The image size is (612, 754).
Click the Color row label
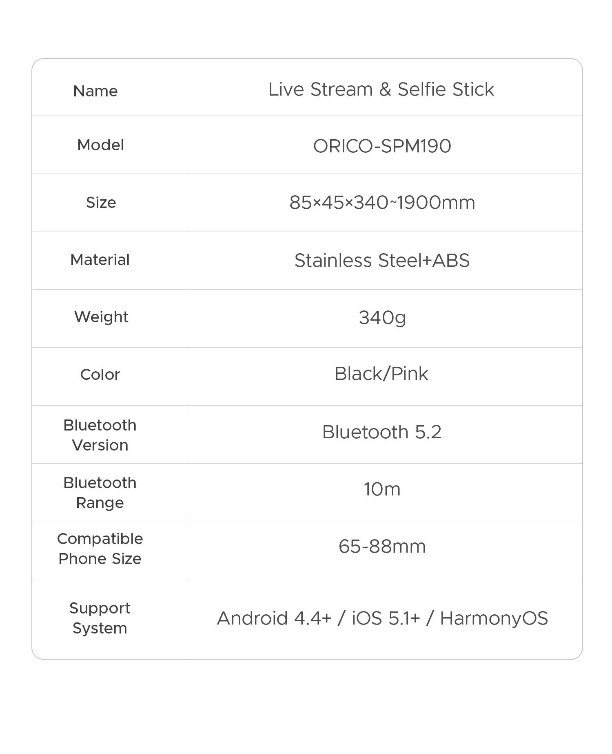100,375
